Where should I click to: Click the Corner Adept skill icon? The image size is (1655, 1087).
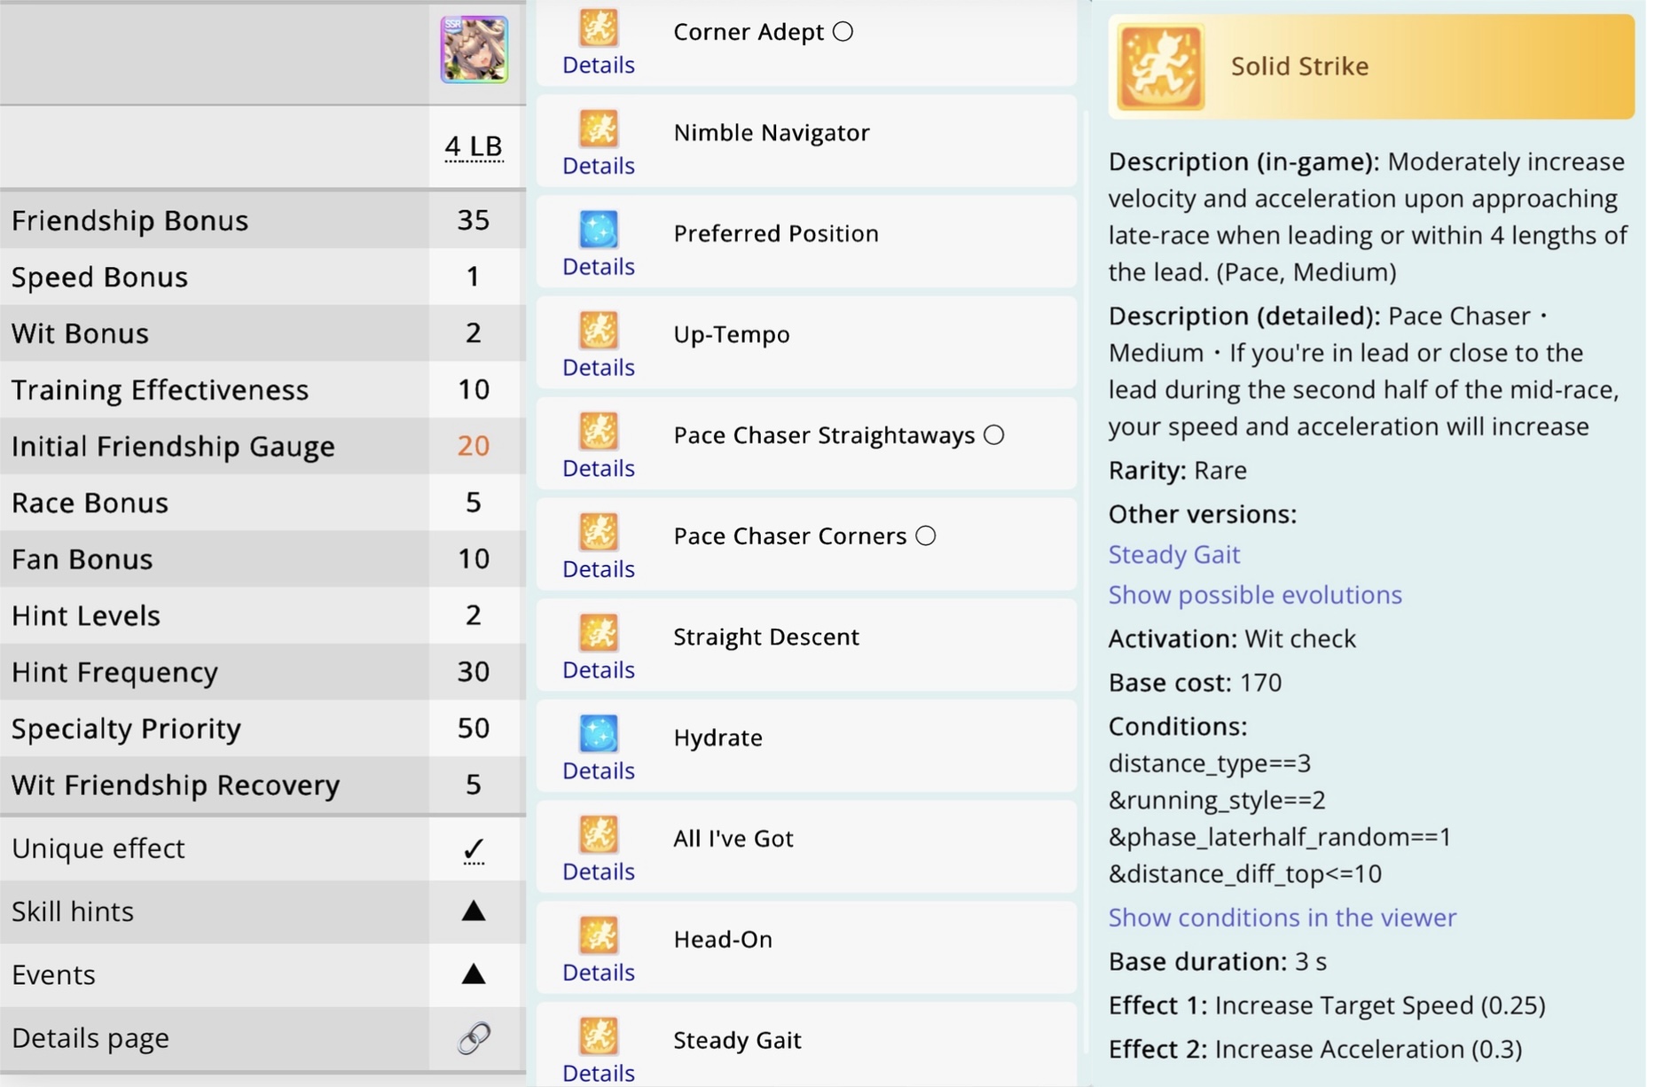[599, 27]
